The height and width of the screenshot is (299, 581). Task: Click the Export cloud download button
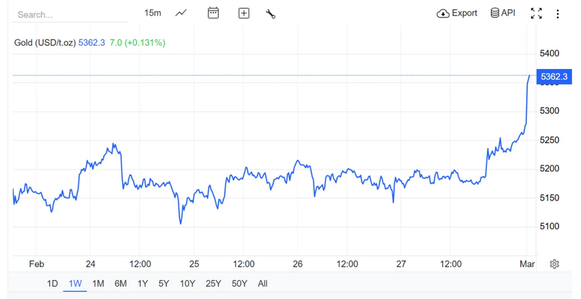coord(457,13)
